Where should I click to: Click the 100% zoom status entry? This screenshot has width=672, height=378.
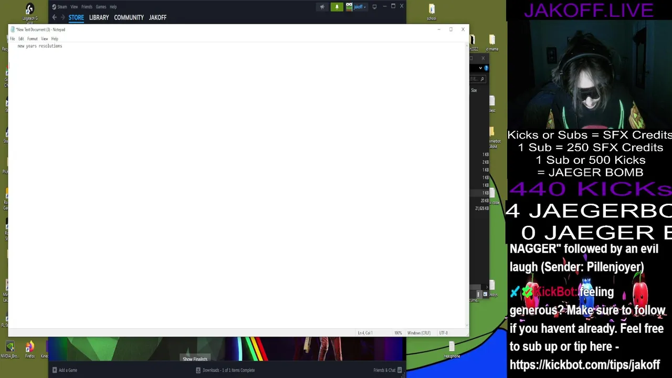[398, 333]
